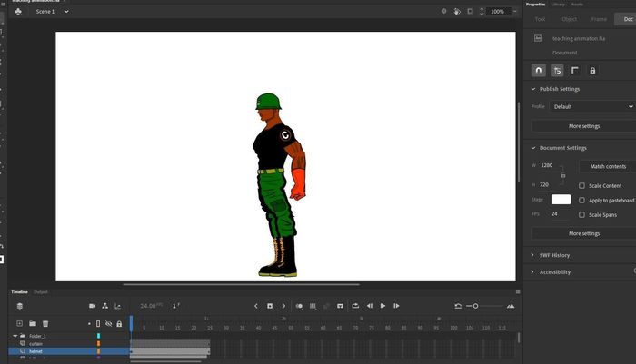Click More settings under Document Settings

pos(584,233)
